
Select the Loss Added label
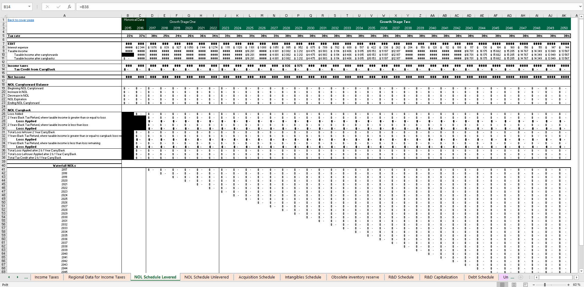coord(15,114)
